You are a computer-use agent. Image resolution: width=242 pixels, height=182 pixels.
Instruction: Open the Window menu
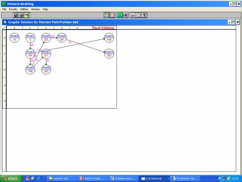(x=36, y=9)
